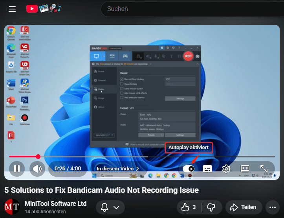Toggle Bandicam webcam overlay toolbar icon
The image size is (284, 218).
point(139,56)
